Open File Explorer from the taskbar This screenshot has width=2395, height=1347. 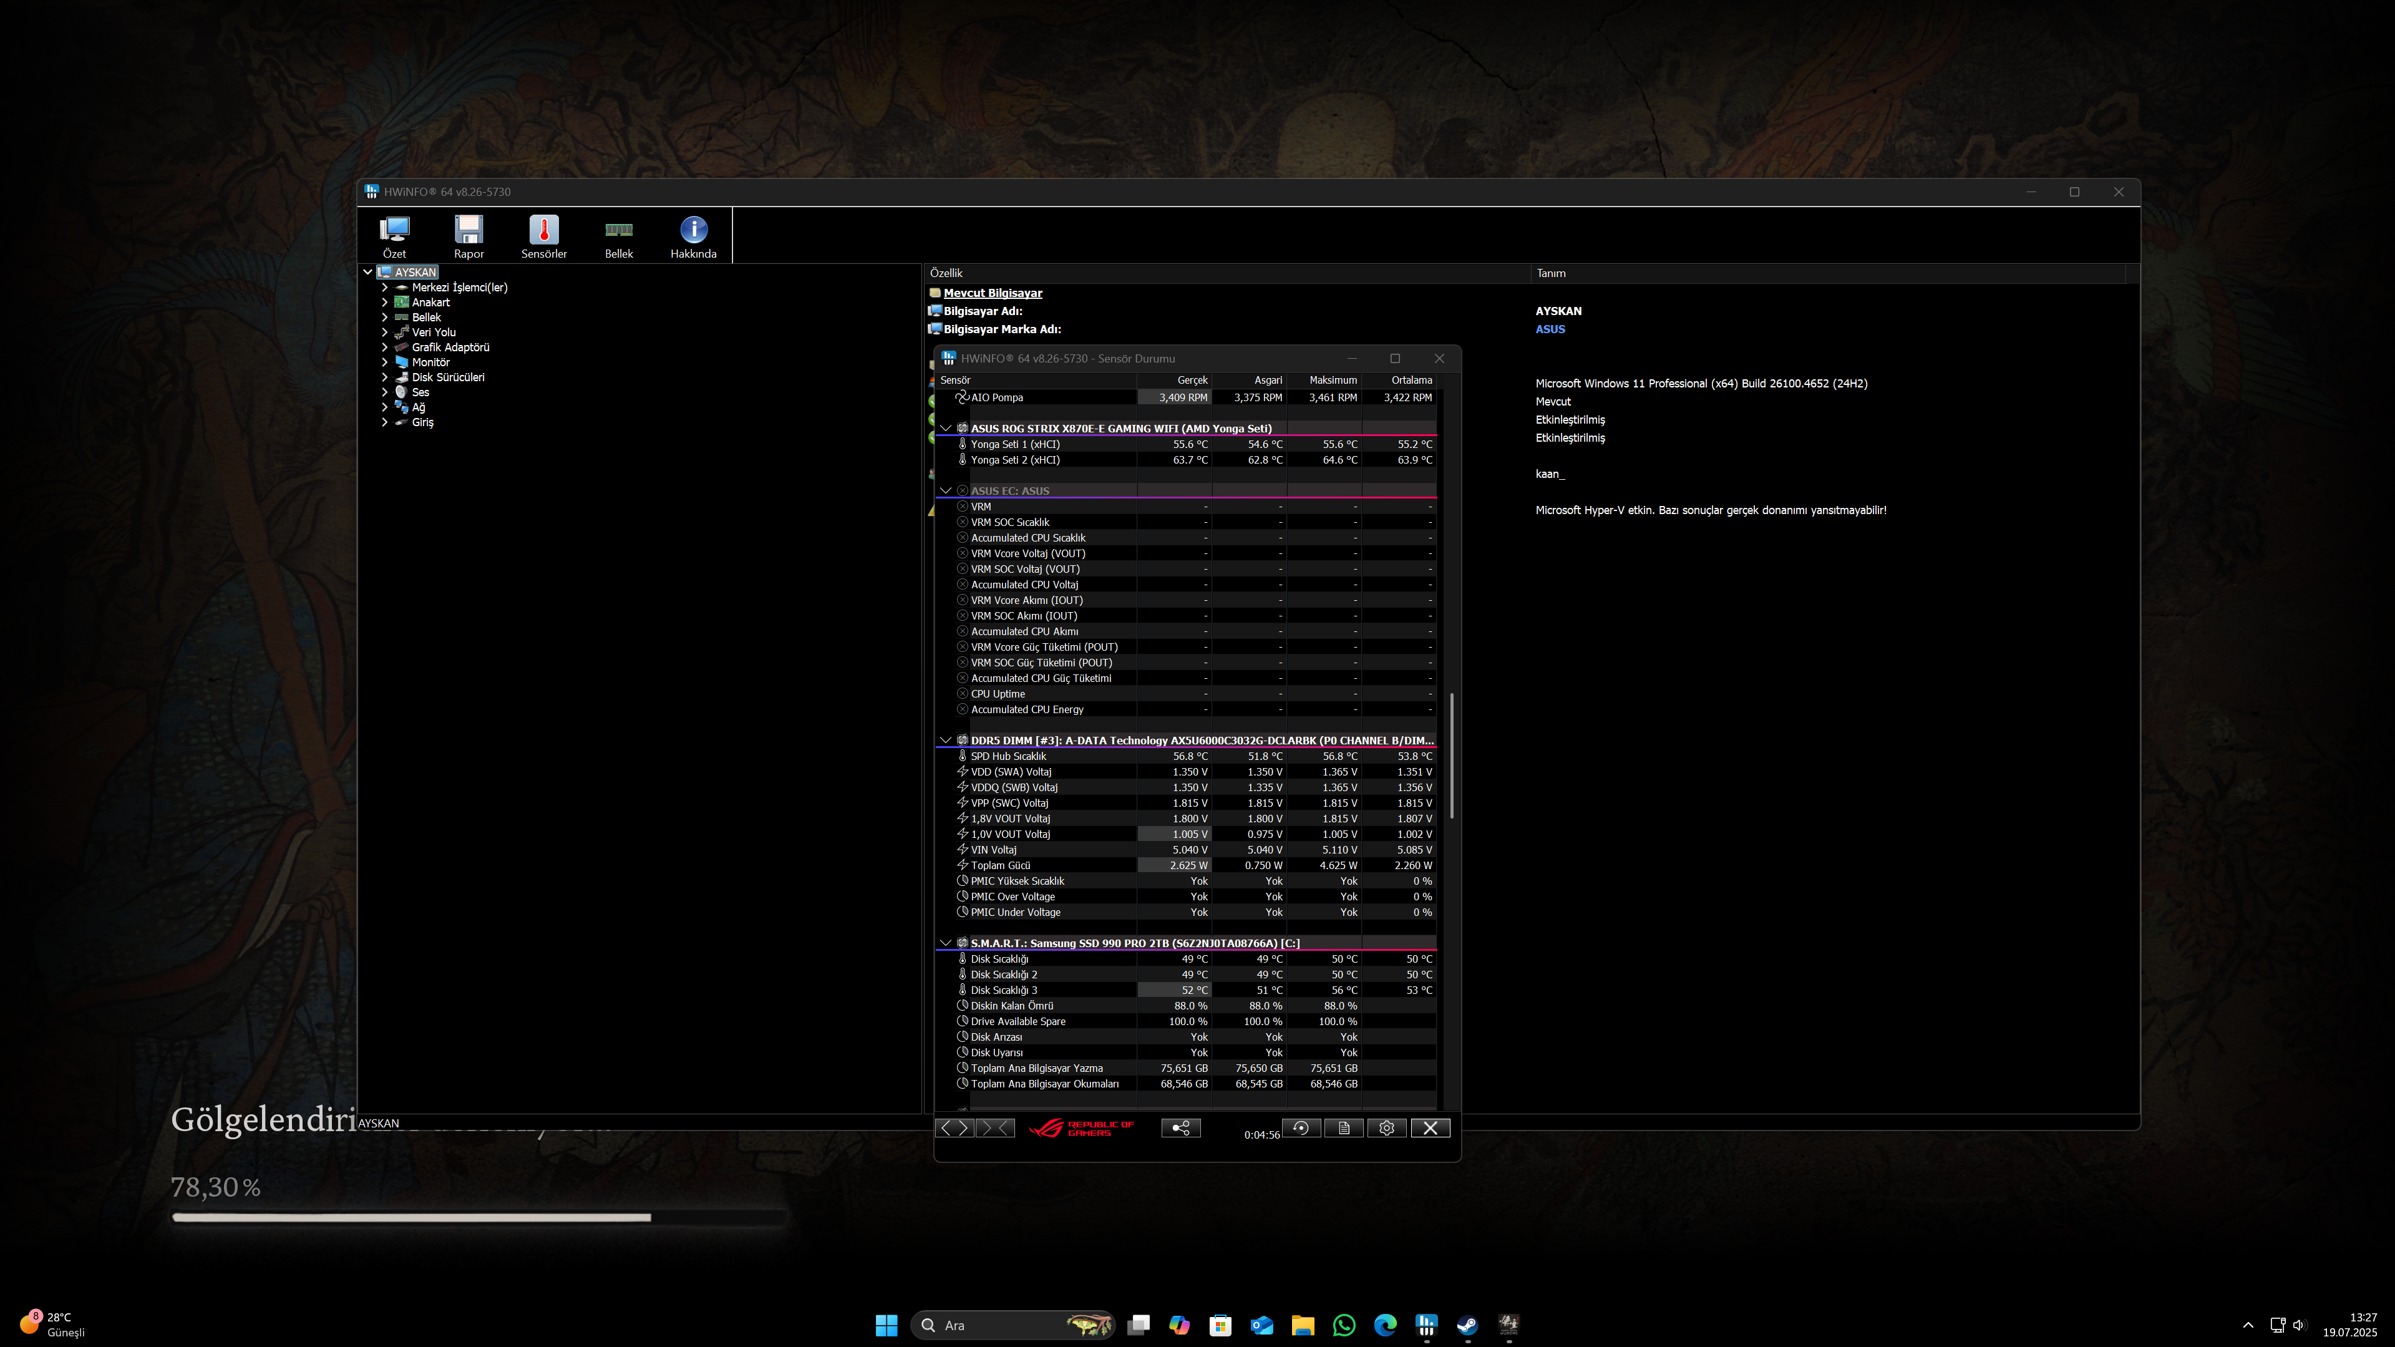click(x=1303, y=1325)
